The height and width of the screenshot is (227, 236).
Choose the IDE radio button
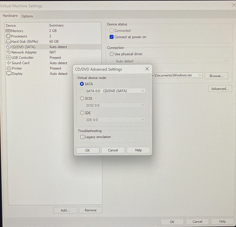pos(82,113)
